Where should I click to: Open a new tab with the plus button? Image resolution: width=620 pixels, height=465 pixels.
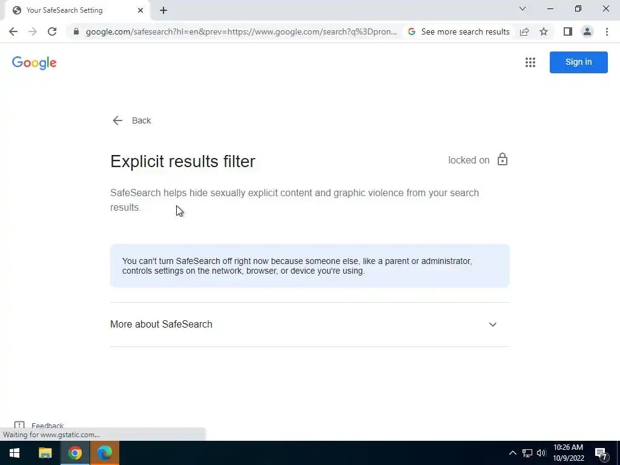pos(163,10)
